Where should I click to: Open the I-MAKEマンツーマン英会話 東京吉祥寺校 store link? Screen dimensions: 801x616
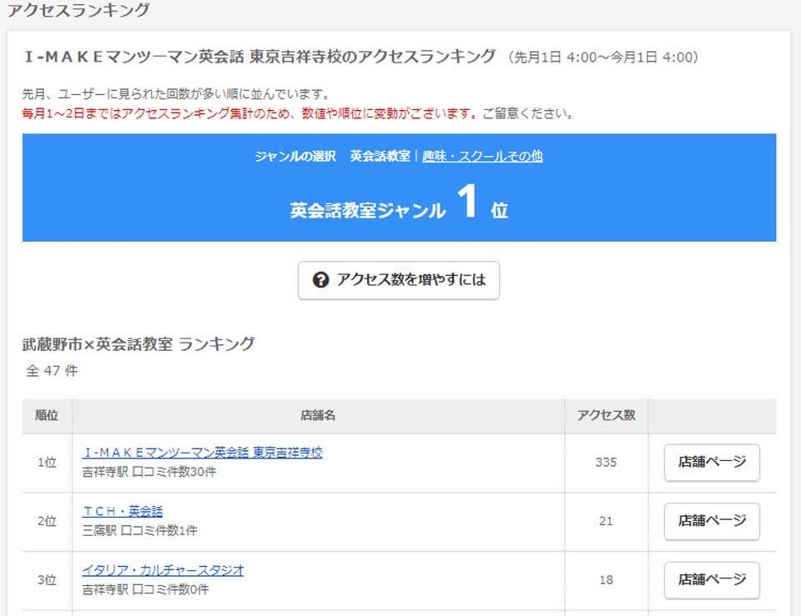click(x=202, y=453)
